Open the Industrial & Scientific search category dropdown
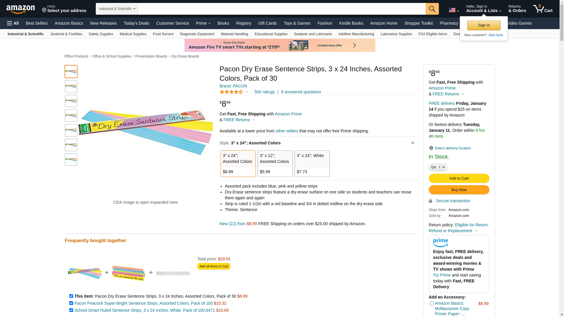Image resolution: width=564 pixels, height=317 pixels. [x=117, y=9]
